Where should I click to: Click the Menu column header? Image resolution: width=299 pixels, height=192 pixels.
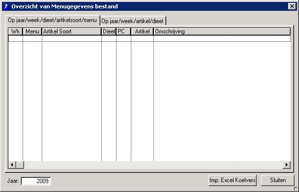32,31
